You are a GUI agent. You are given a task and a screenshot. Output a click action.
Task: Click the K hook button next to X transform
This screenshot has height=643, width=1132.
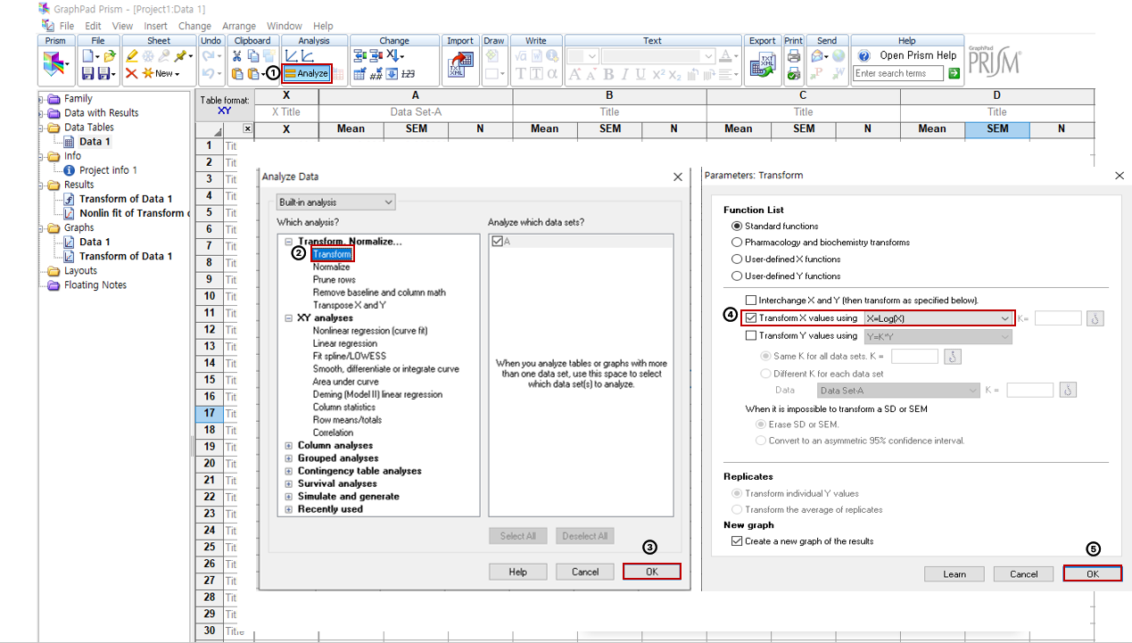coord(1095,318)
